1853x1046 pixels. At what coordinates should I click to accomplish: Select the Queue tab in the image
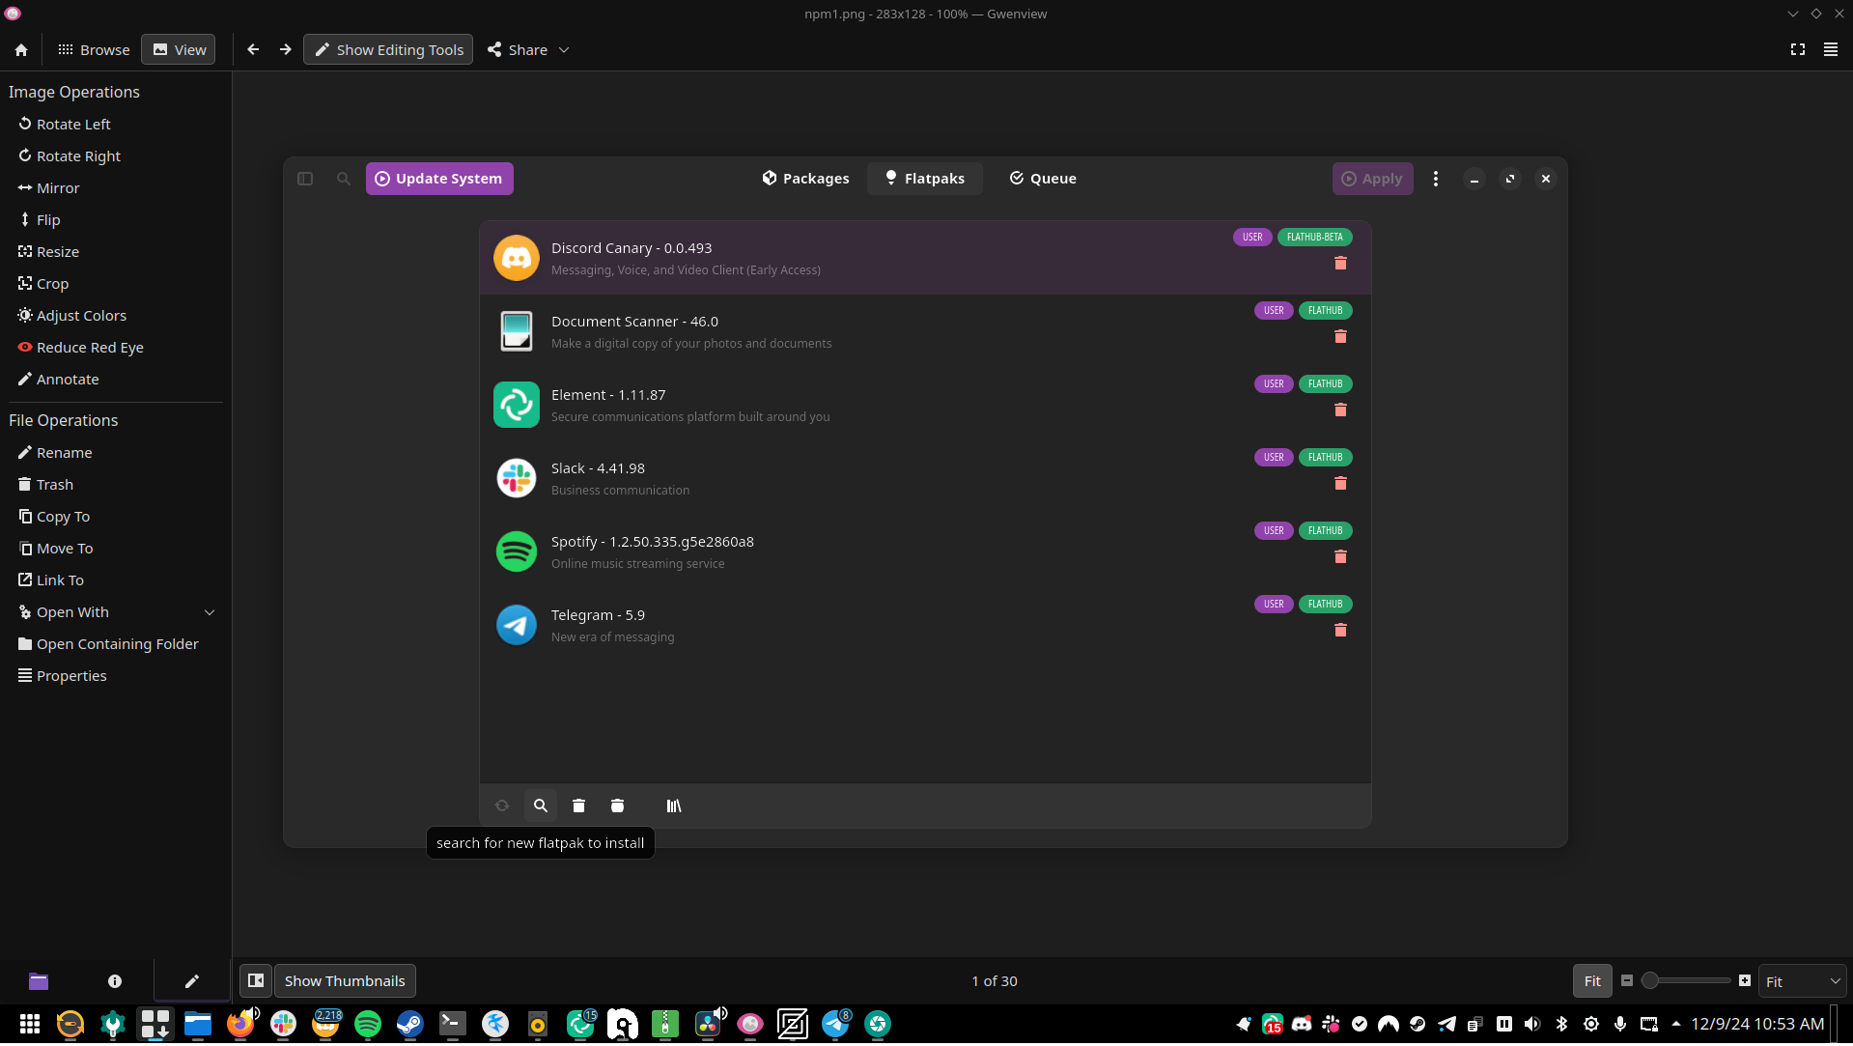[1043, 179]
